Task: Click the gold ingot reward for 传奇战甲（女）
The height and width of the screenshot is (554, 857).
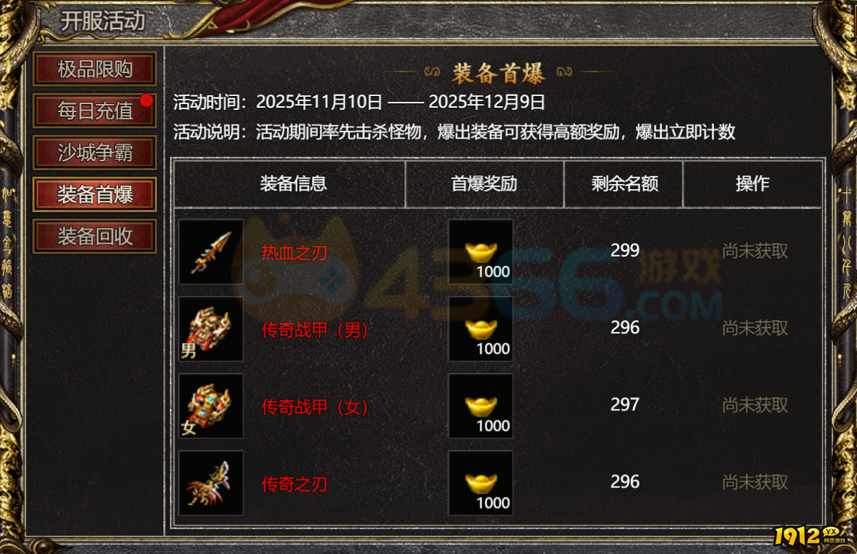Action: click(x=481, y=406)
